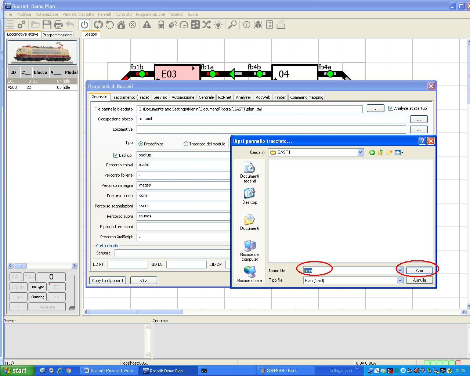The height and width of the screenshot is (376, 470).
Task: Click the open folder toolbar icon
Action: pos(36,25)
